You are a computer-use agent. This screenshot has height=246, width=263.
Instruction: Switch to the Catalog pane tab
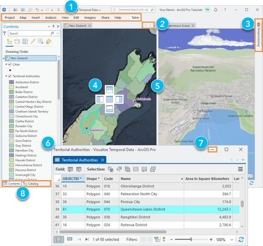tap(31, 184)
